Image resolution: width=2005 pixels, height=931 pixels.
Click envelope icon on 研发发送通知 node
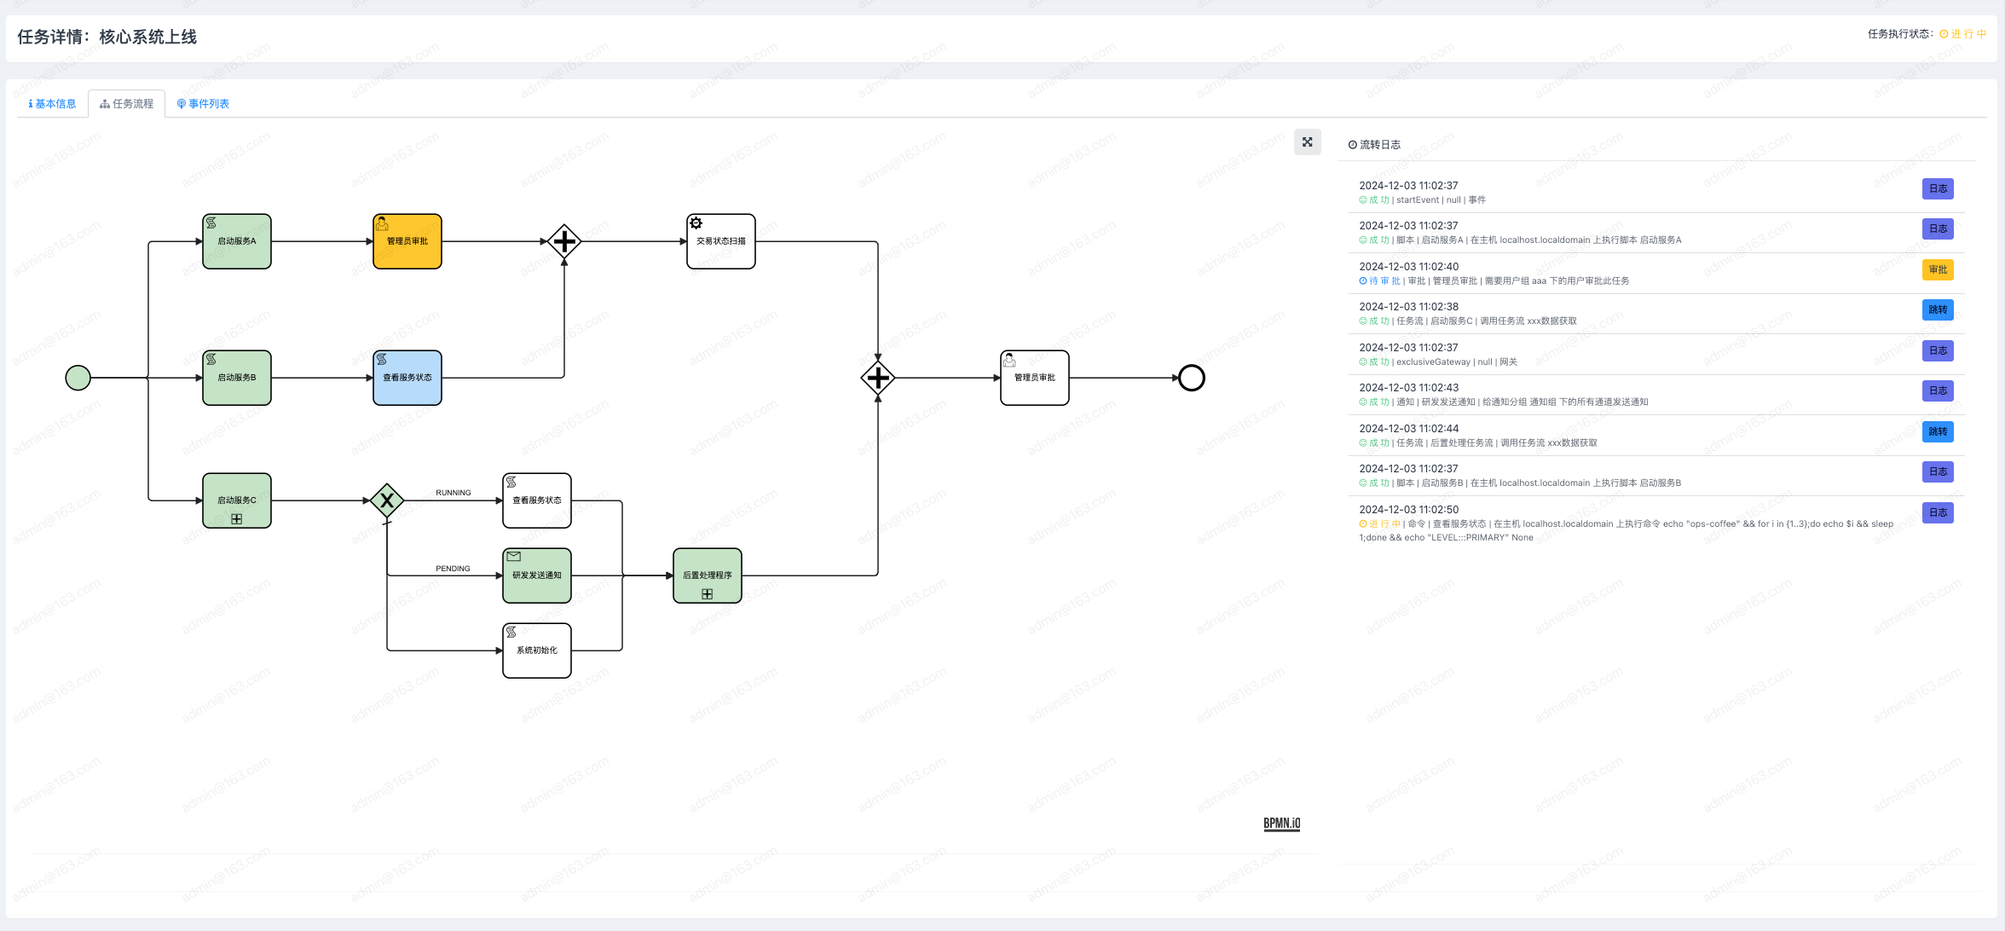(513, 557)
